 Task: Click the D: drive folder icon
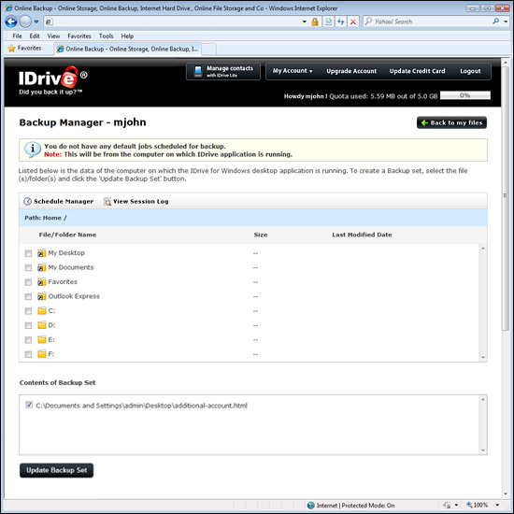tap(42, 325)
